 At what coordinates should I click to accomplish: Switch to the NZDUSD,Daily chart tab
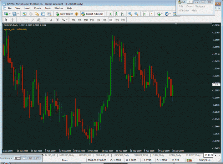[x=67, y=155]
